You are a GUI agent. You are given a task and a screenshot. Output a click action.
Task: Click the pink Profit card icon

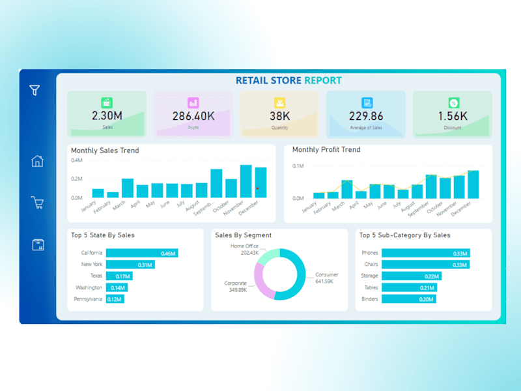pos(193,103)
